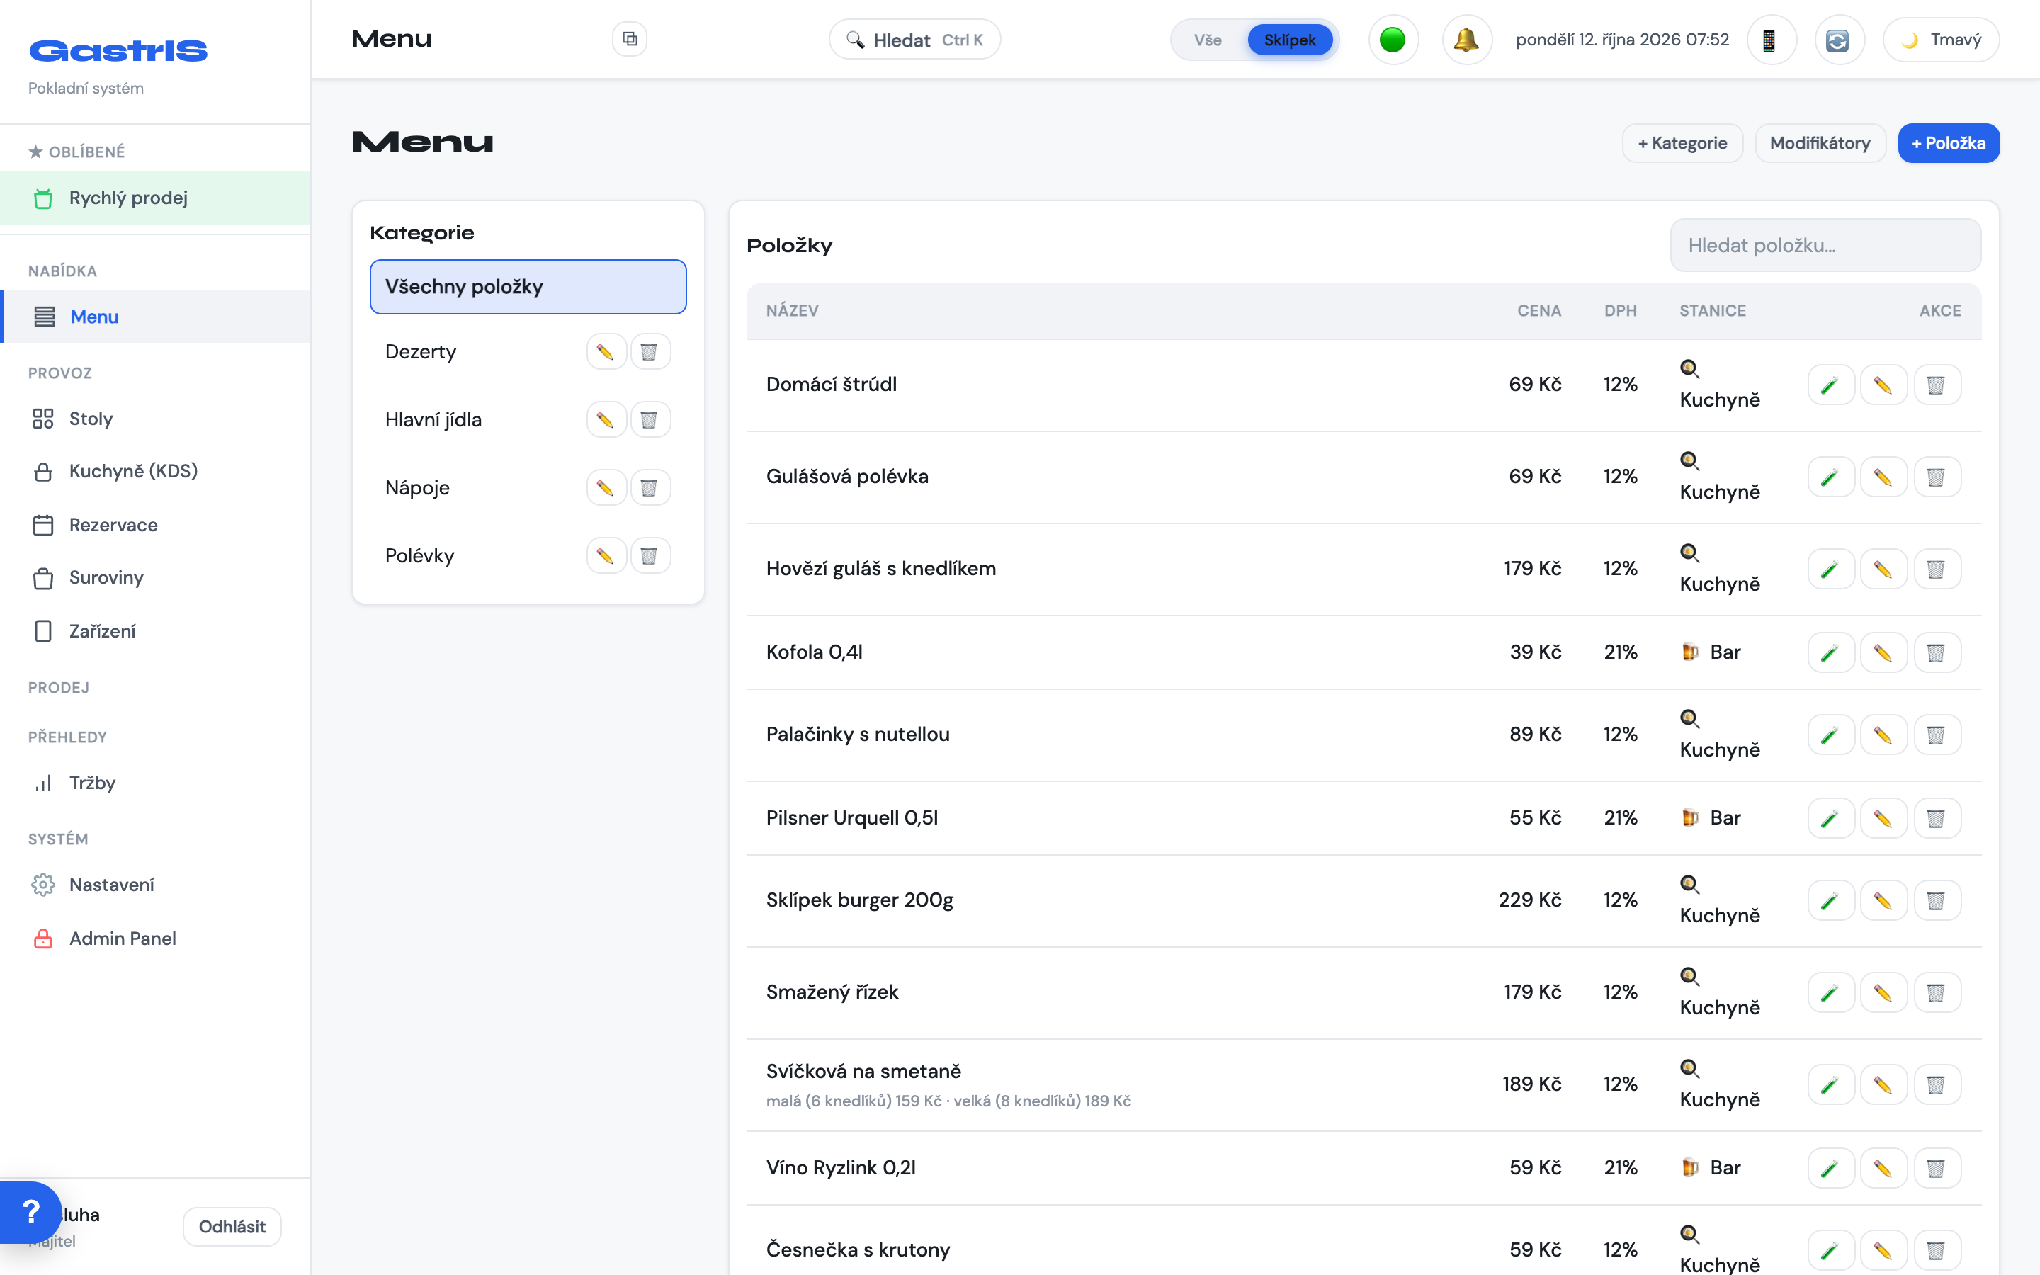Click the + Kategorie button
Screen dimensions: 2040x1275
(1682, 143)
